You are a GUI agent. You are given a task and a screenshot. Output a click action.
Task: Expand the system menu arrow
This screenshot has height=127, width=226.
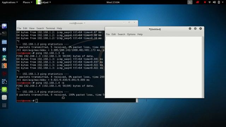pyautogui.click(x=223, y=2)
